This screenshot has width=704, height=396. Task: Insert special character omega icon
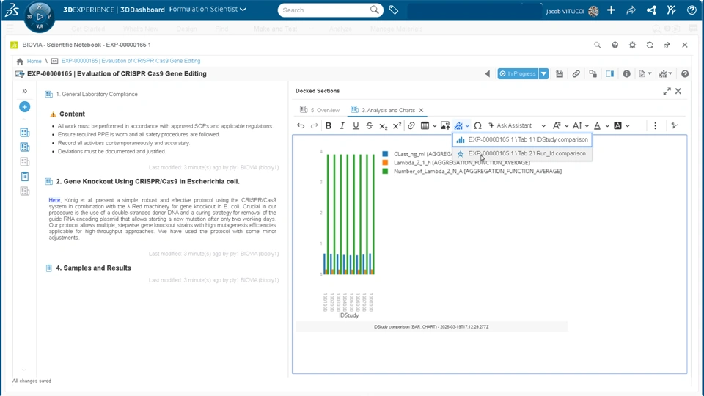tap(477, 125)
